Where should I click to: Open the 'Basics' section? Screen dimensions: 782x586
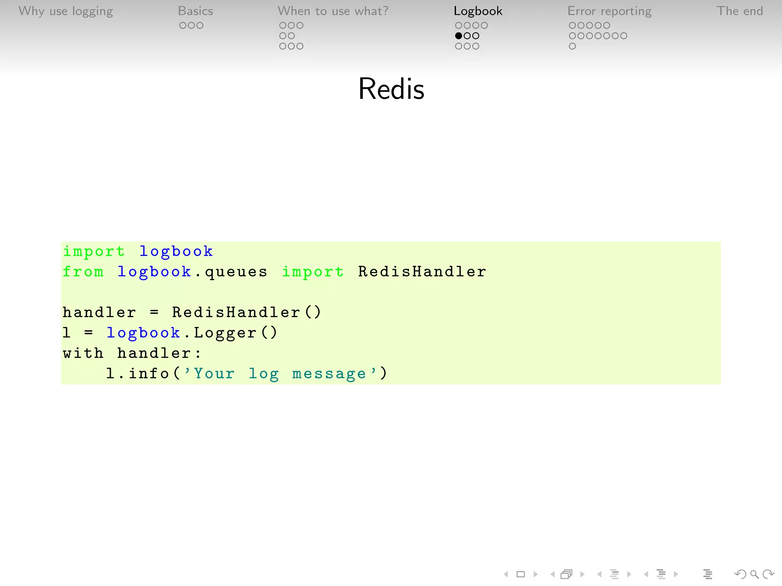[195, 11]
